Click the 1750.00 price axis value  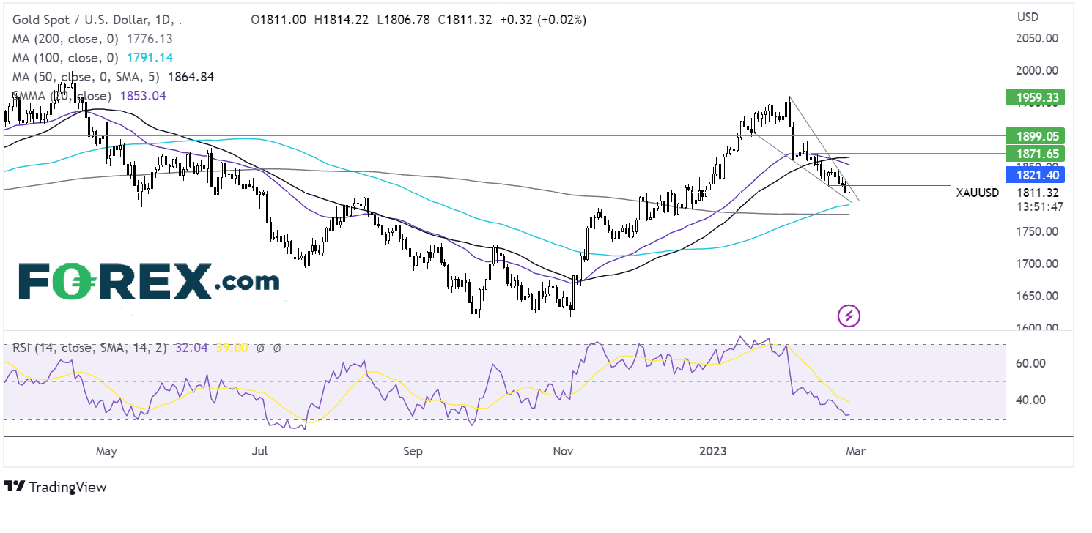pyautogui.click(x=1036, y=231)
